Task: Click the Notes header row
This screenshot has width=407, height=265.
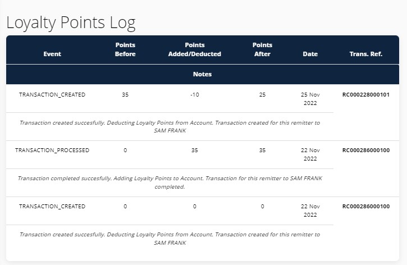Action: tap(203, 74)
